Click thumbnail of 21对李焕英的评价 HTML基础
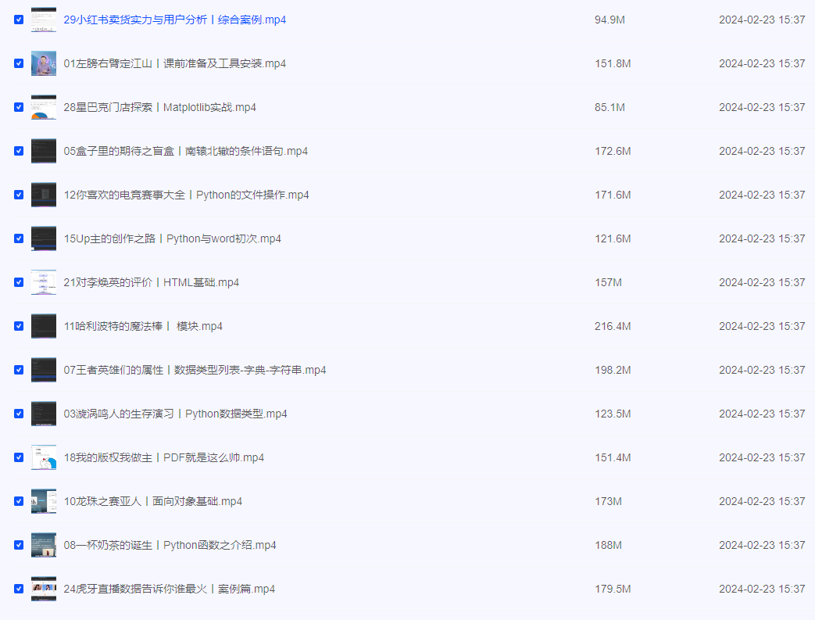This screenshot has height=620, width=815. pyautogui.click(x=43, y=281)
